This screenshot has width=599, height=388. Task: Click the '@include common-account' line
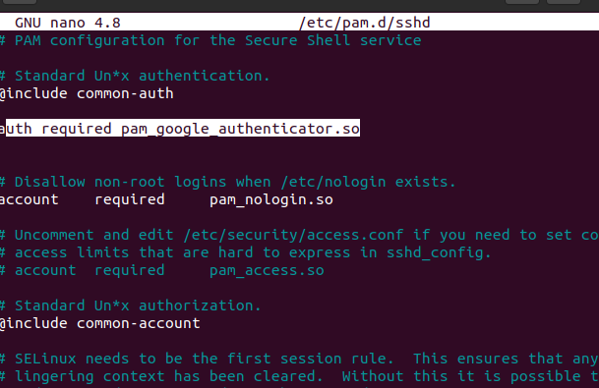click(x=100, y=323)
